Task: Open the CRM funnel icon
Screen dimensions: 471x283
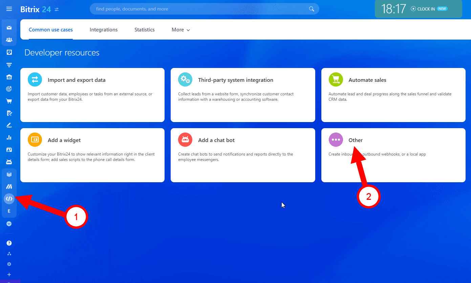Action: [x=9, y=65]
